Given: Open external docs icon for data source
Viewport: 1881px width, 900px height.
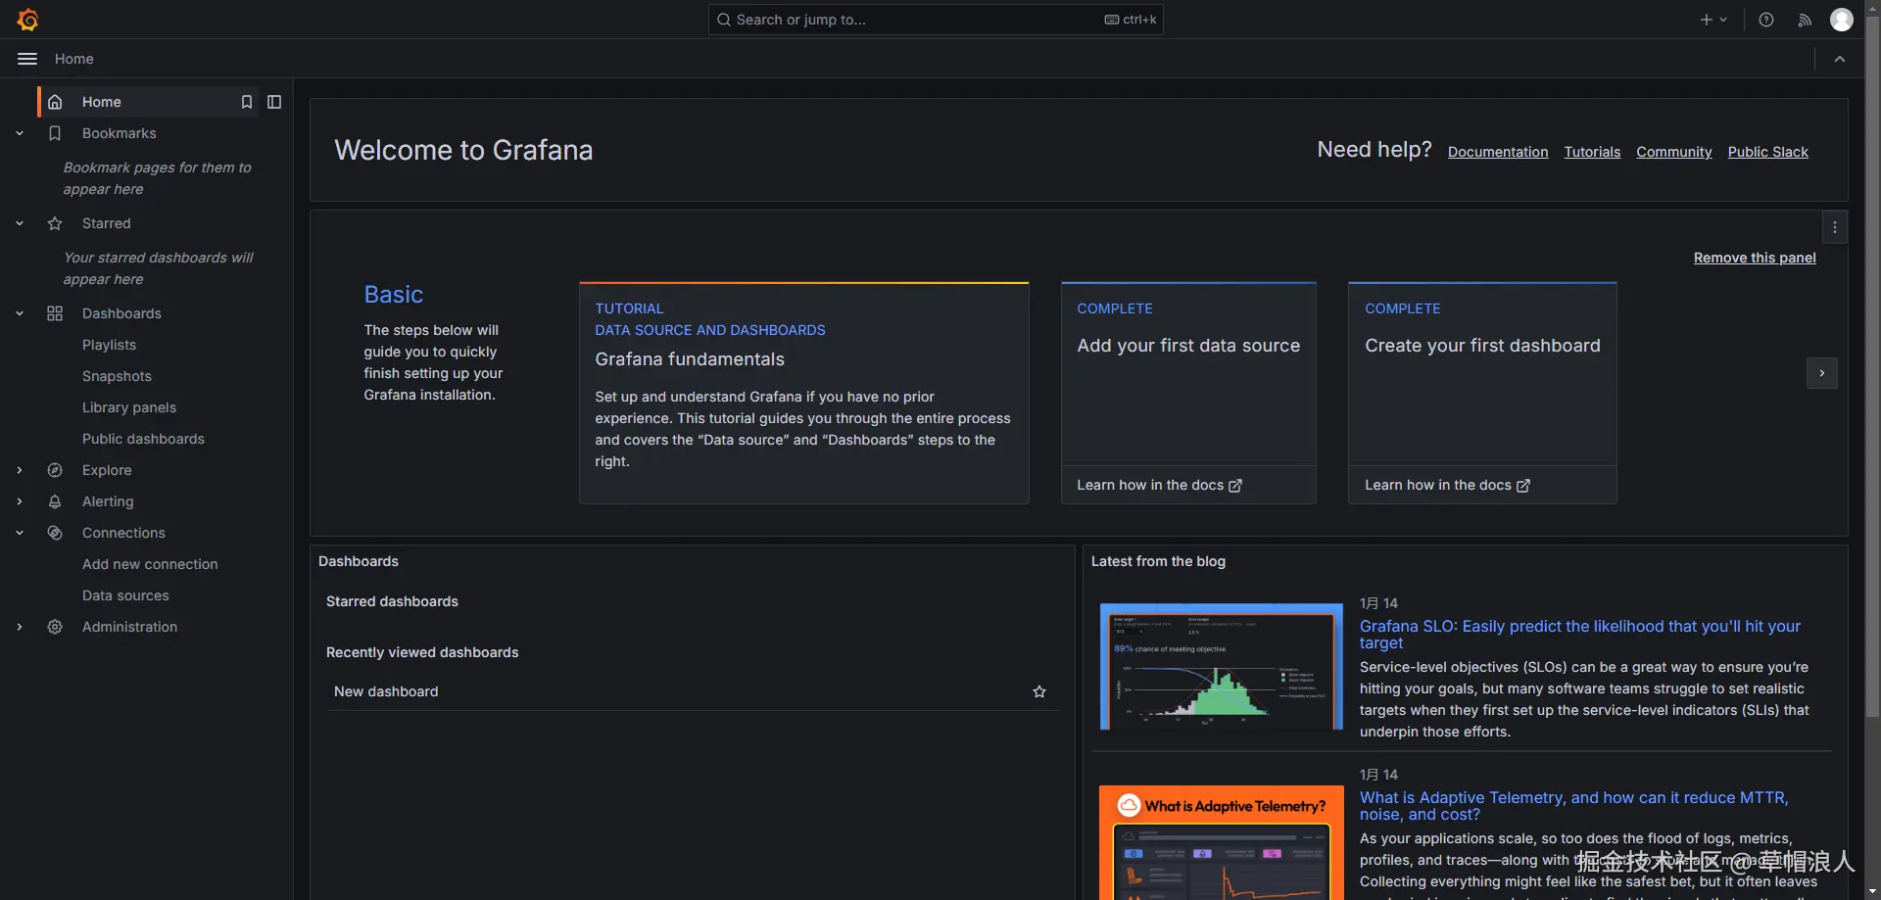Looking at the screenshot, I should 1235,486.
